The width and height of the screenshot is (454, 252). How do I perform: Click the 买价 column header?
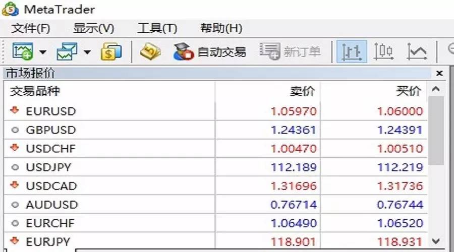pos(409,91)
